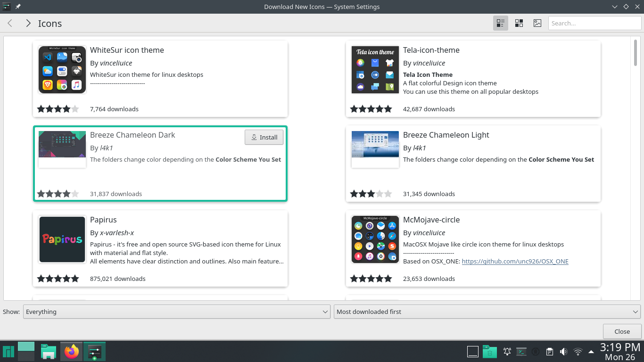Open the Wi-Fi network tray icon
Image resolution: width=644 pixels, height=362 pixels.
click(x=578, y=352)
